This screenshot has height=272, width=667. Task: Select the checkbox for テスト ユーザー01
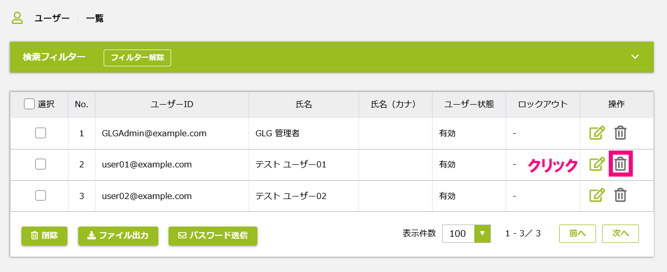point(40,164)
